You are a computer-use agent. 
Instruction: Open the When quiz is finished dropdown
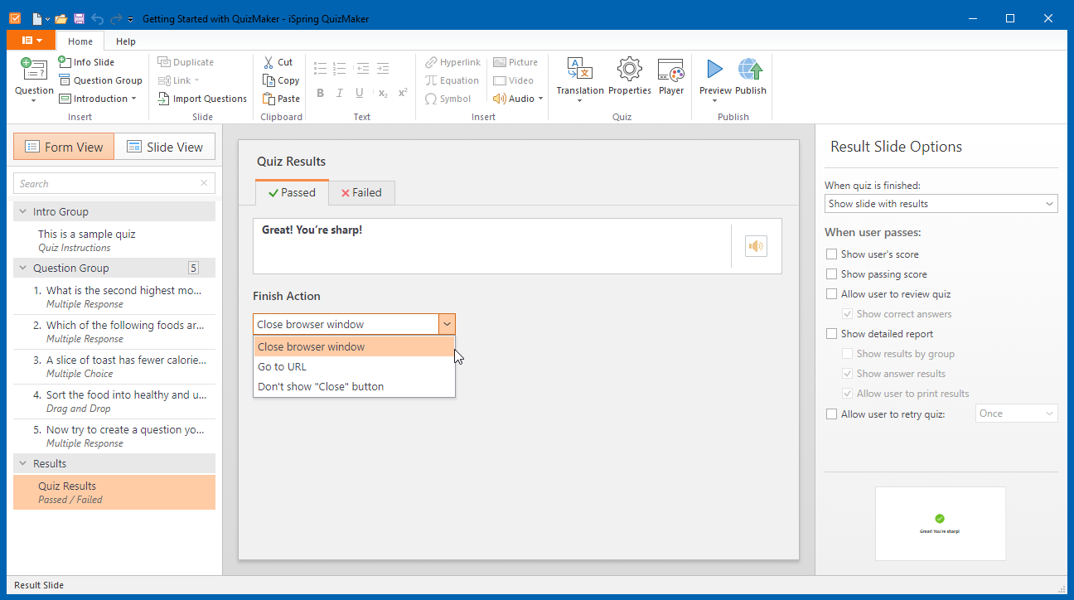tap(941, 204)
